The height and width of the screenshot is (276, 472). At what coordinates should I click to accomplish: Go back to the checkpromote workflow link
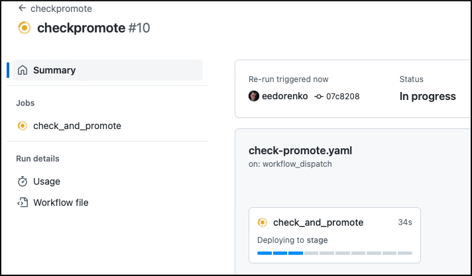pyautogui.click(x=61, y=9)
